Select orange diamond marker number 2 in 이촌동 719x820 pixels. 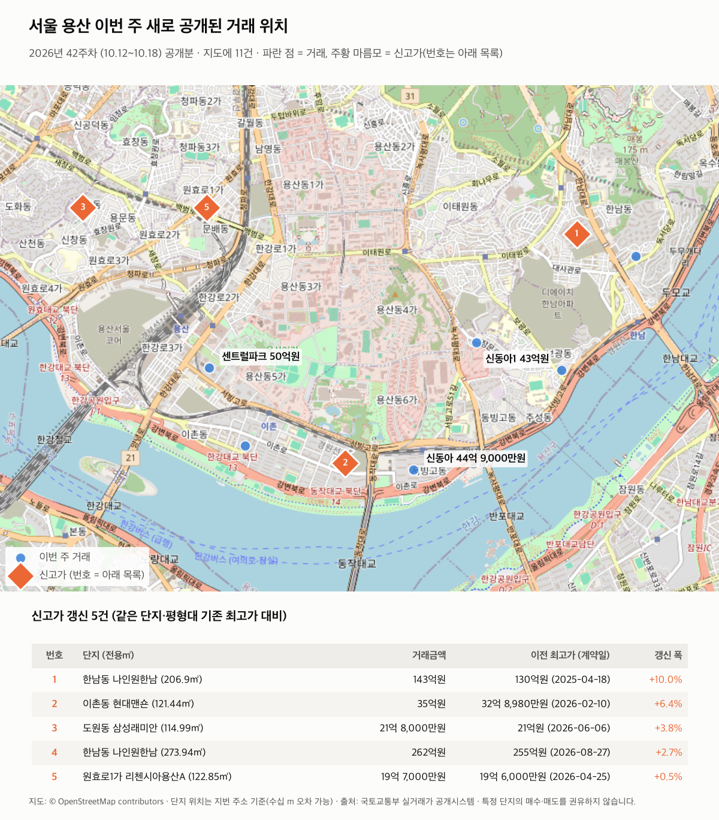345,462
